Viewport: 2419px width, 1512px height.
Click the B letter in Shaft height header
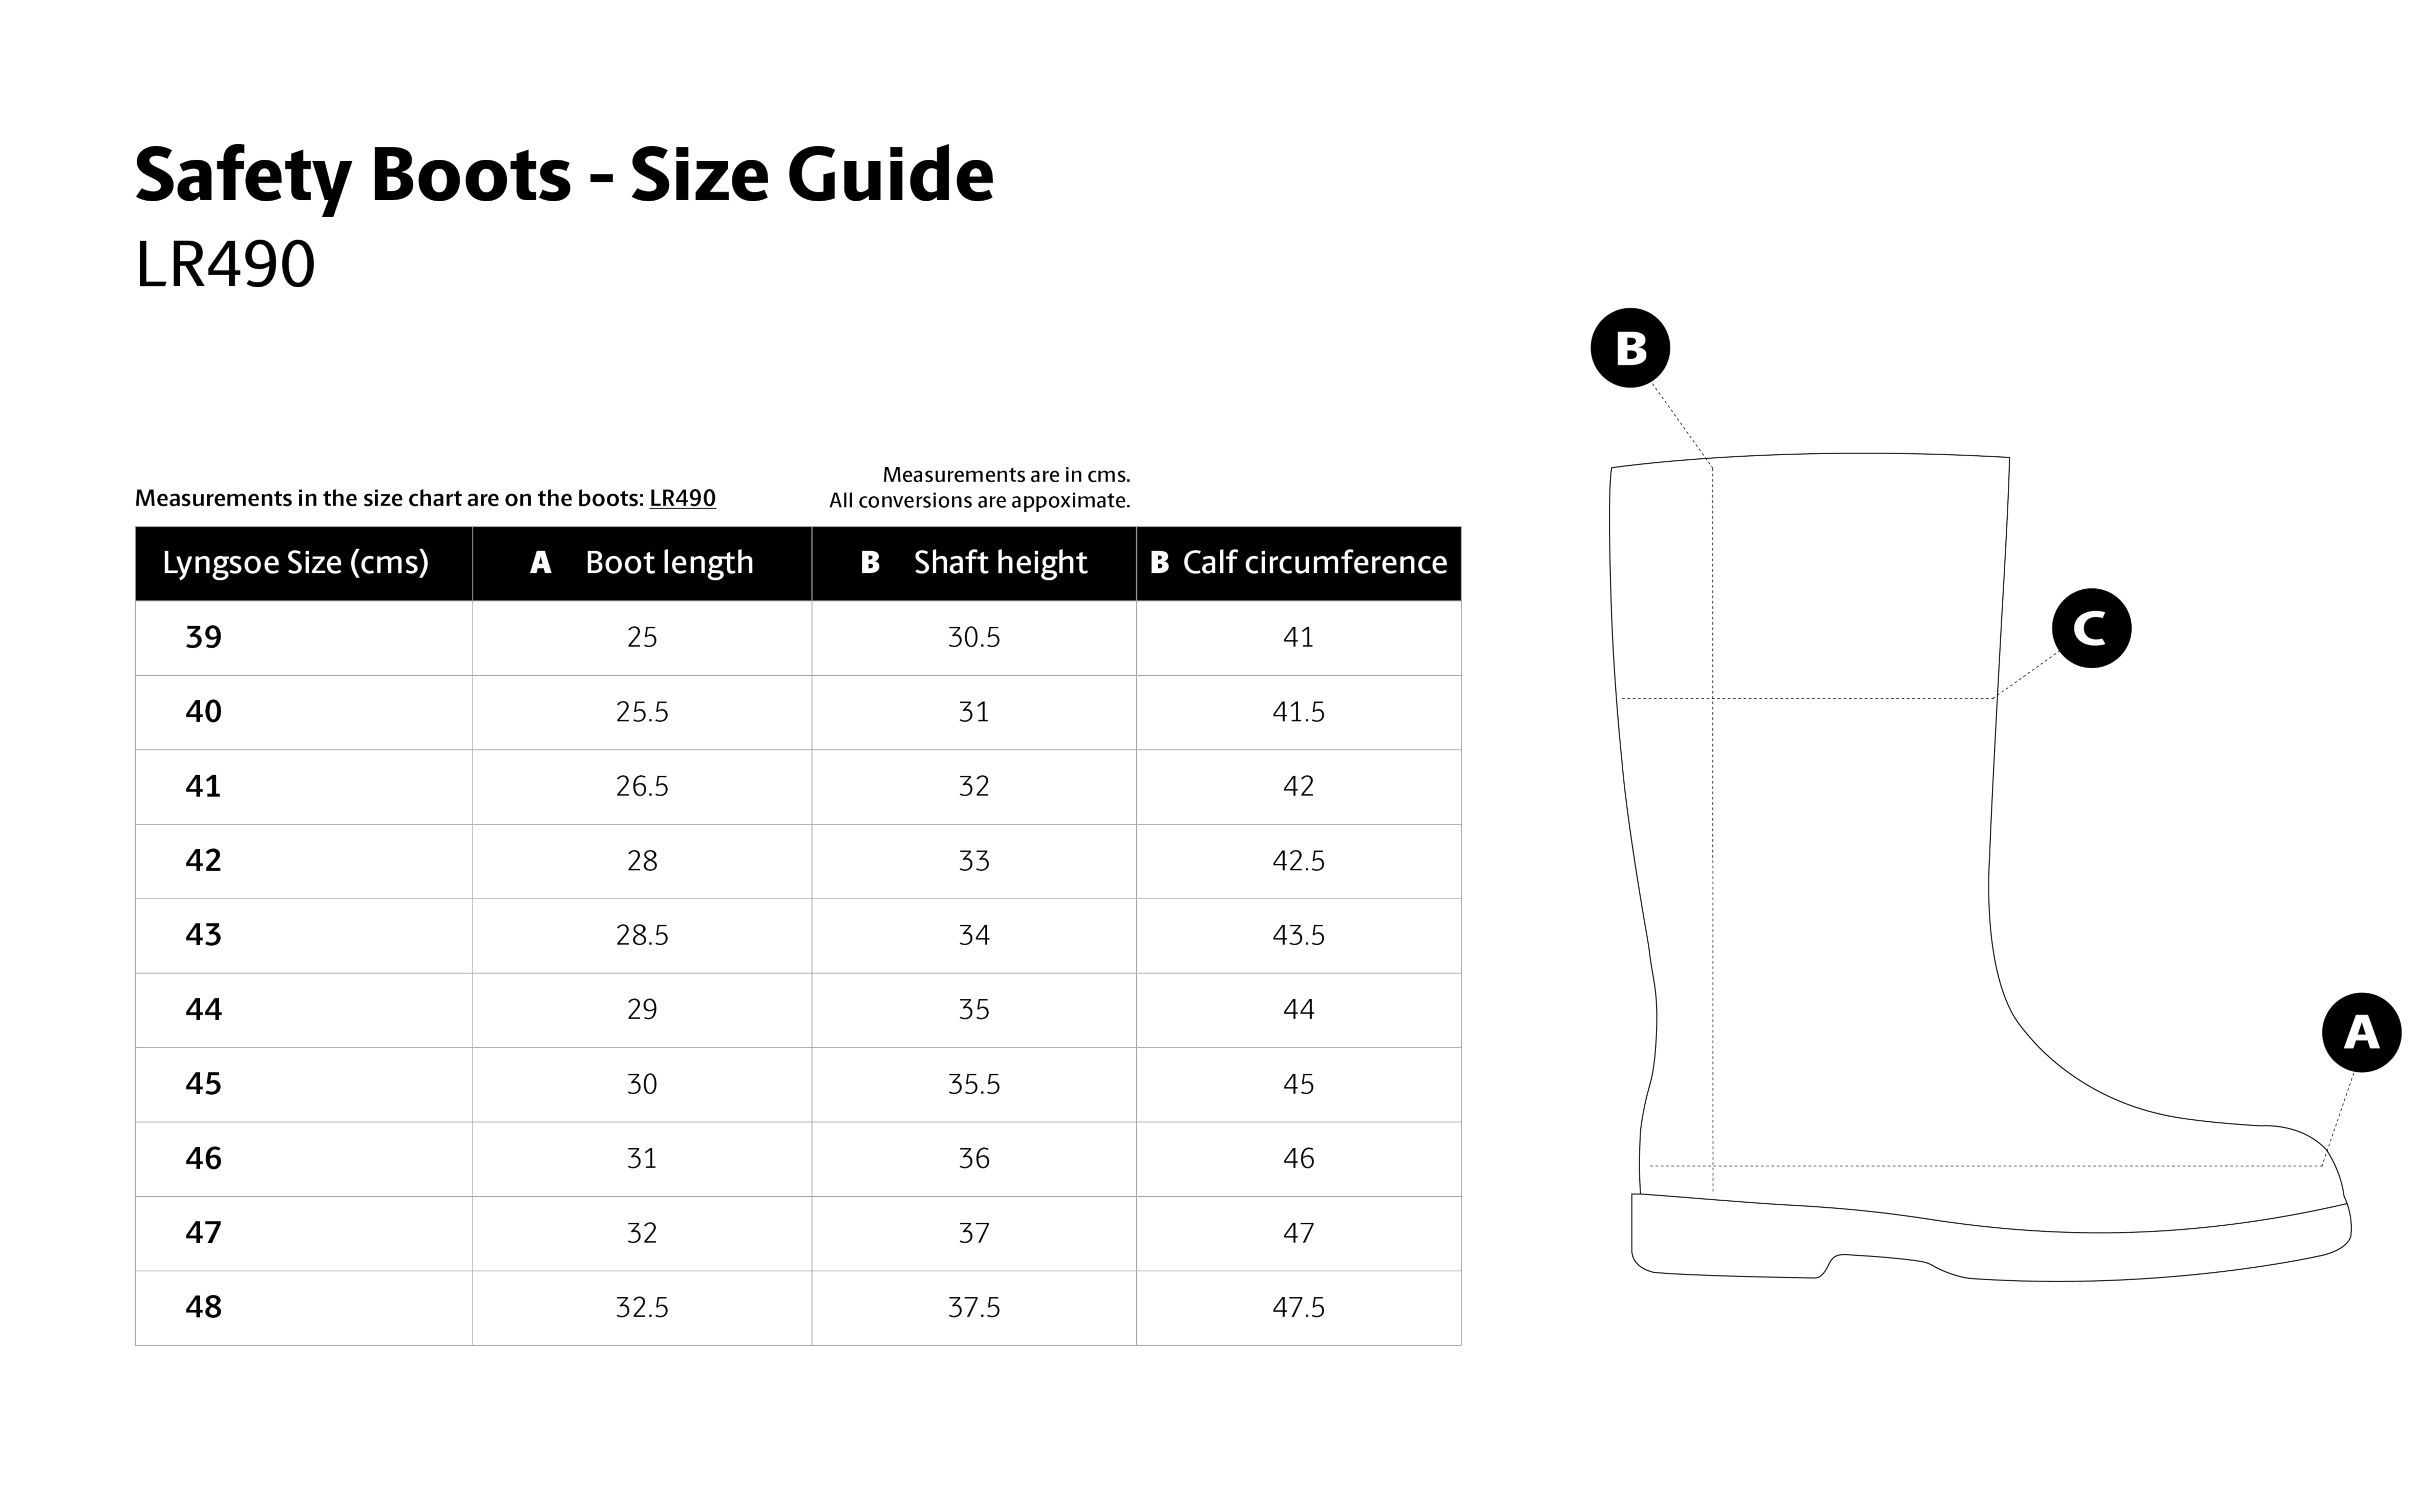pos(870,563)
